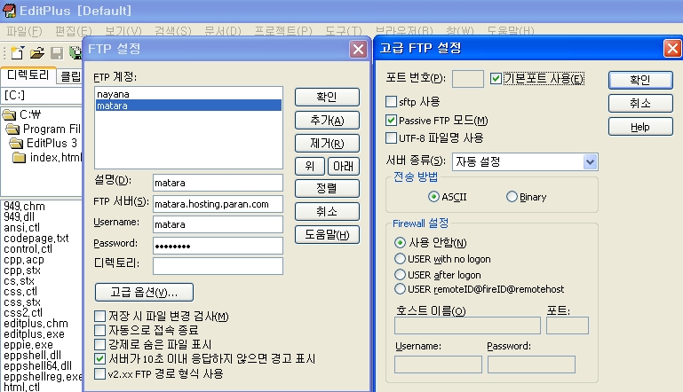The image size is (683, 392).
Task: Click the empty 디렉토리 input field
Action: (x=218, y=266)
